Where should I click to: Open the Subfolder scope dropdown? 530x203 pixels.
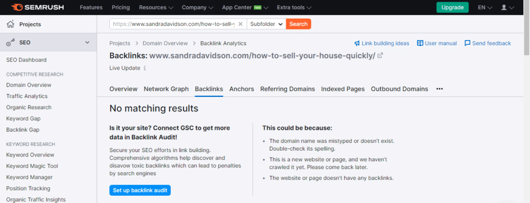coord(267,24)
